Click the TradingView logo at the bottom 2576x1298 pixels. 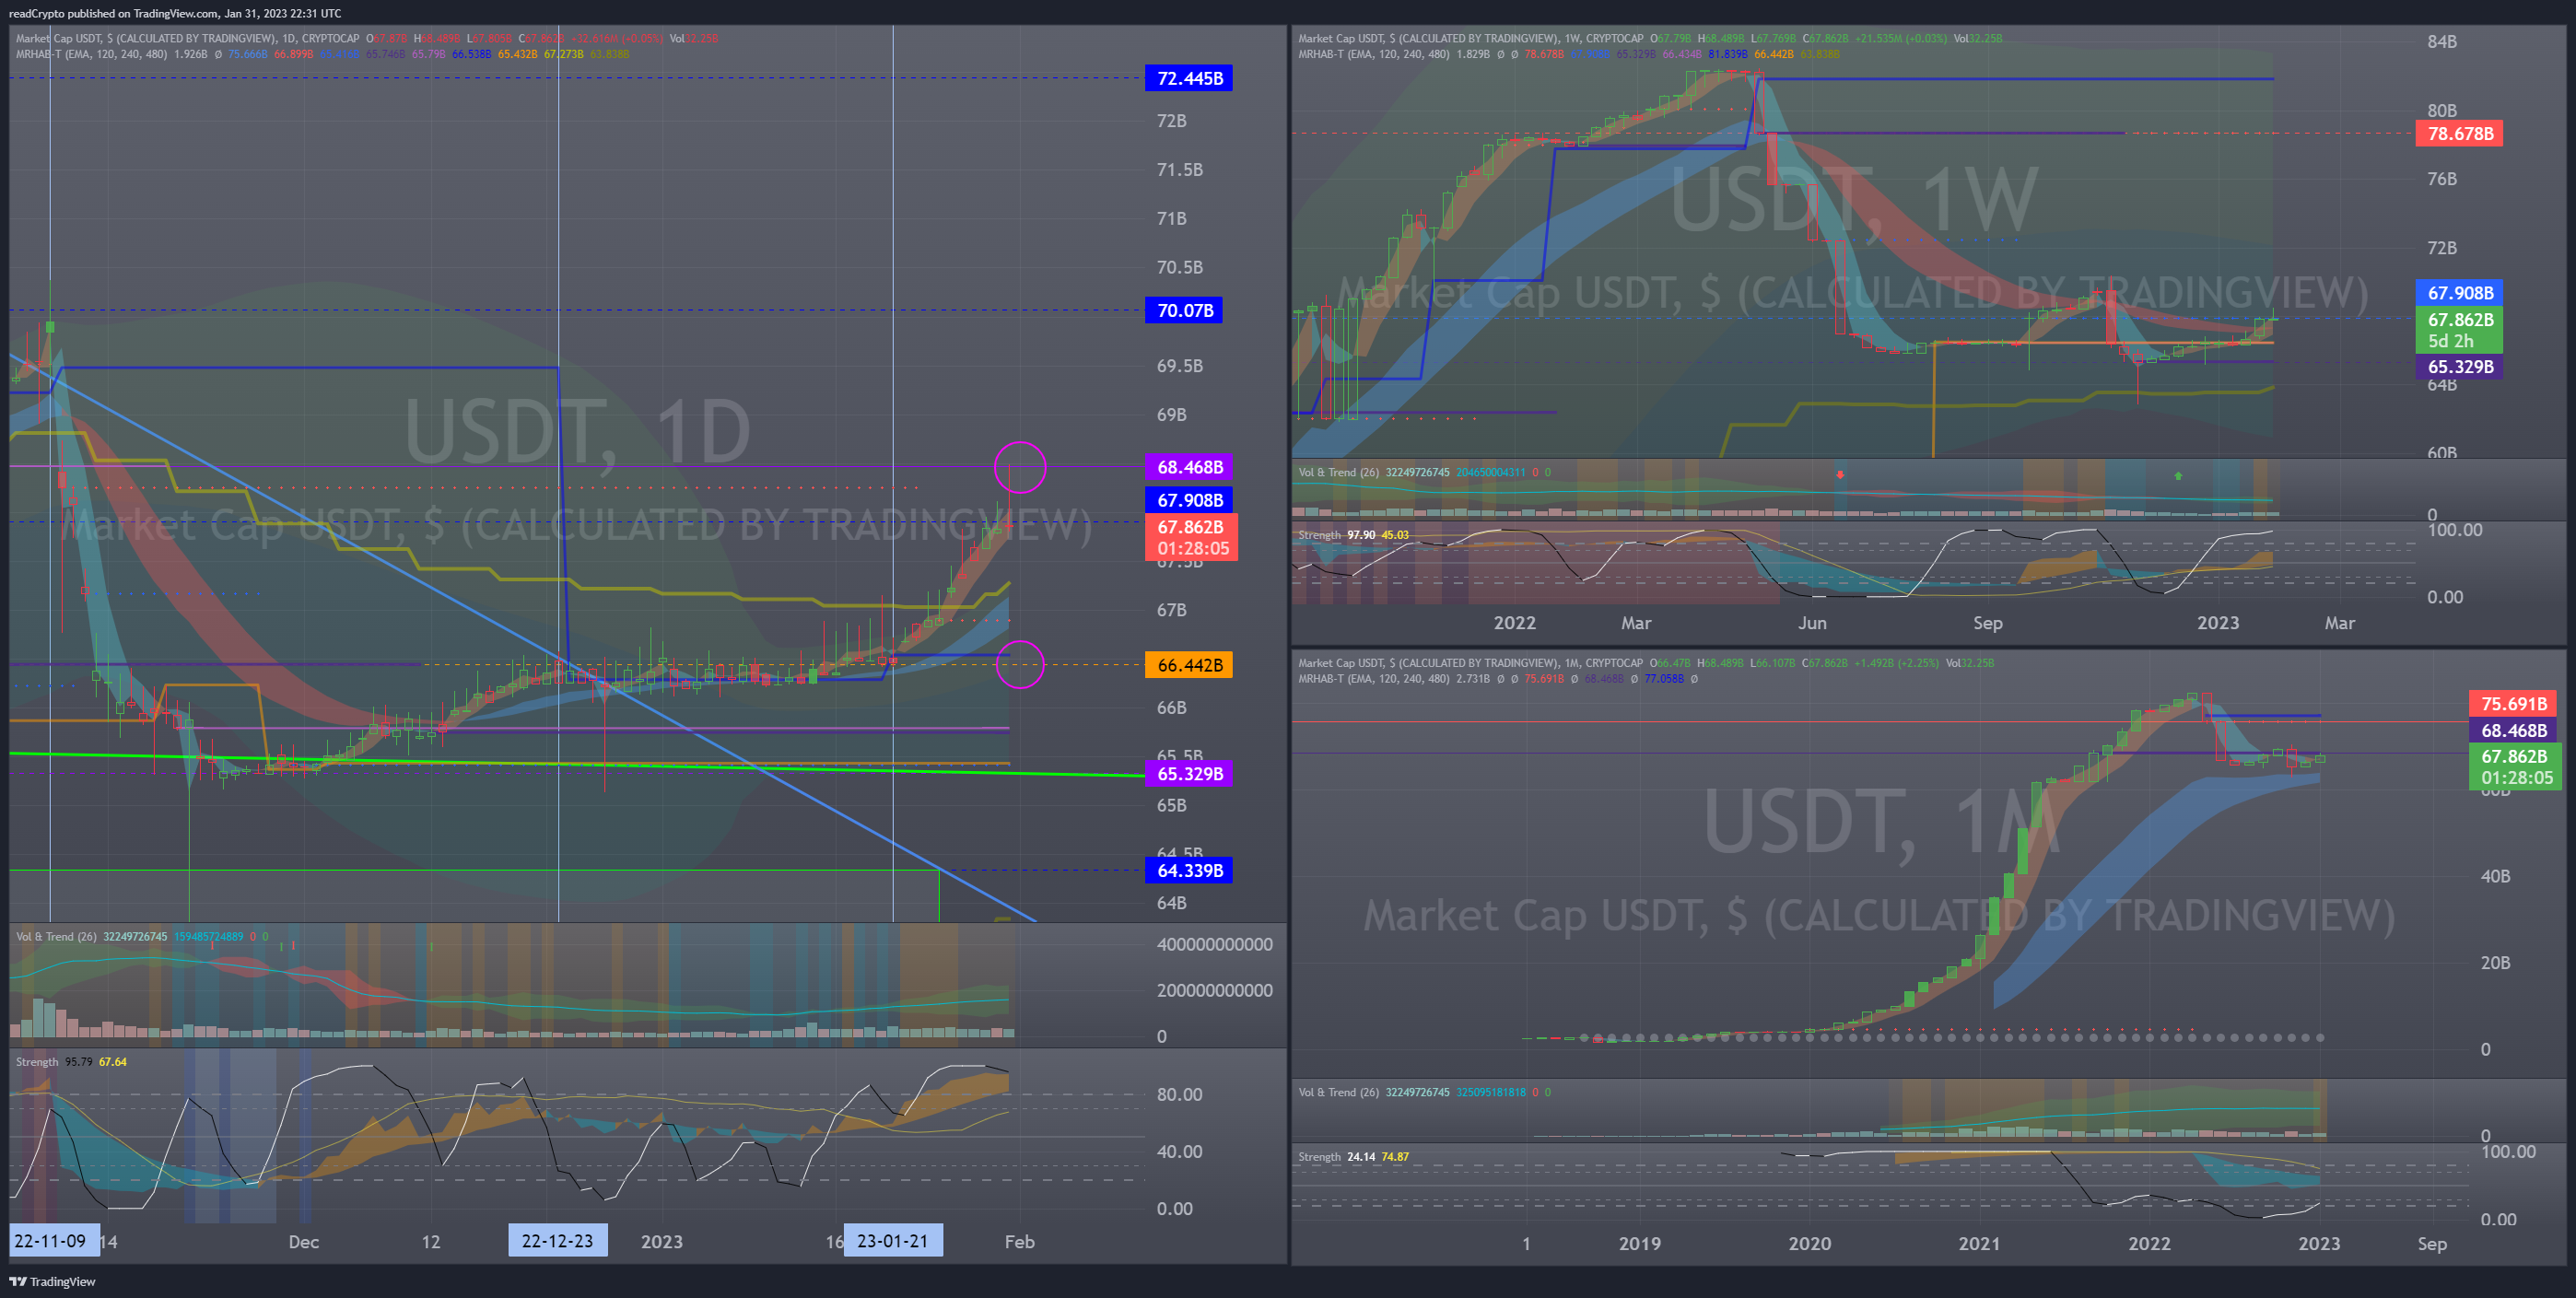click(x=53, y=1281)
